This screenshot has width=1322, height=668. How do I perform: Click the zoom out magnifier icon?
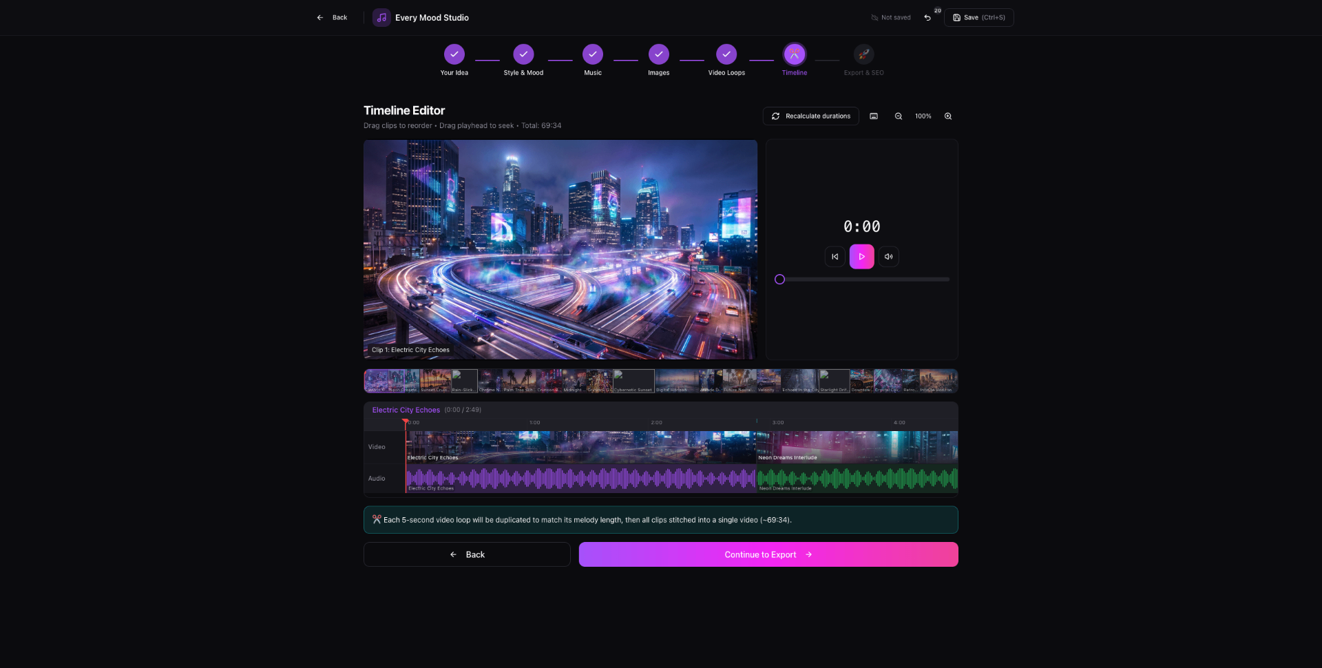(x=899, y=116)
